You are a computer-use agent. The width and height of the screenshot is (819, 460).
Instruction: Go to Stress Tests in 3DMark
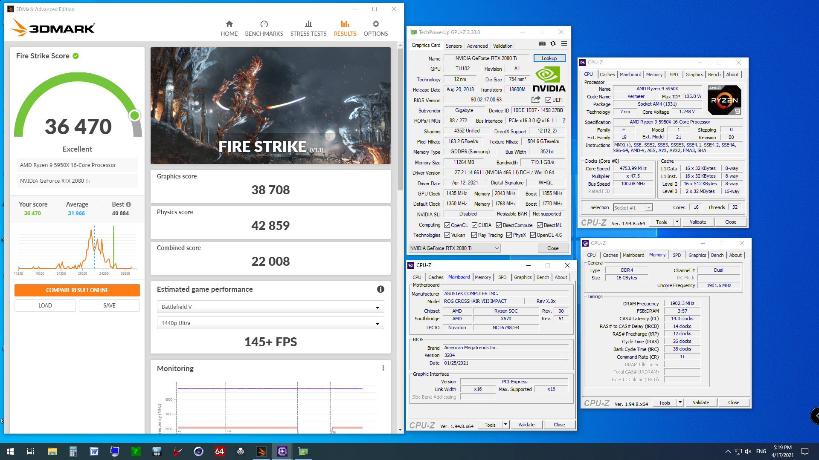[308, 29]
